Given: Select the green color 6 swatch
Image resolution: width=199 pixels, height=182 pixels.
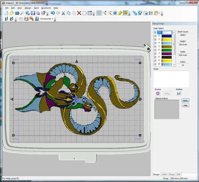Looking at the screenshot, I should [x=167, y=50].
